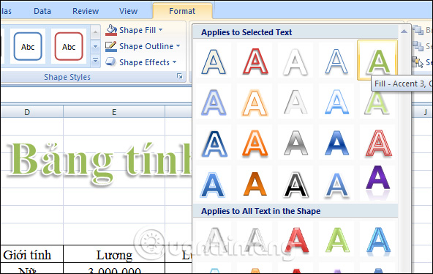Choose purple reflection WordArt style
The height and width of the screenshot is (274, 433).
coord(377,182)
